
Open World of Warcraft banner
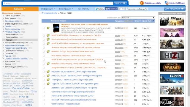[x=172, y=67]
